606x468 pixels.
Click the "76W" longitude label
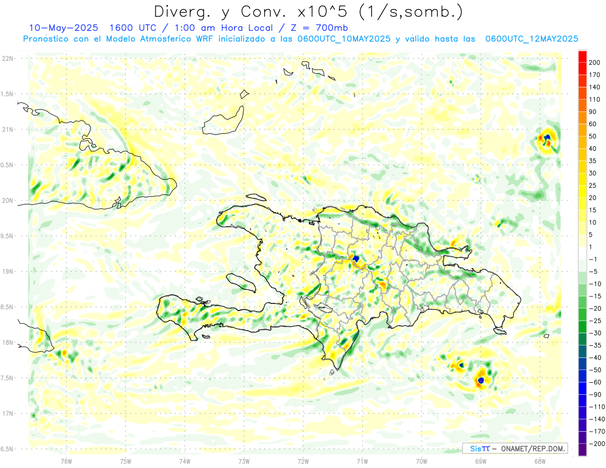[x=66, y=461]
